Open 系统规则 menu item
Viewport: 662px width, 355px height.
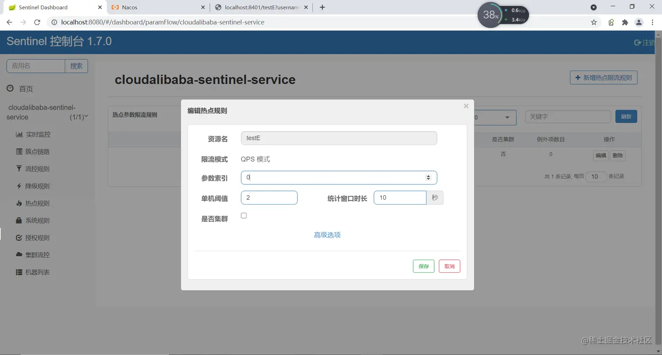click(32, 221)
